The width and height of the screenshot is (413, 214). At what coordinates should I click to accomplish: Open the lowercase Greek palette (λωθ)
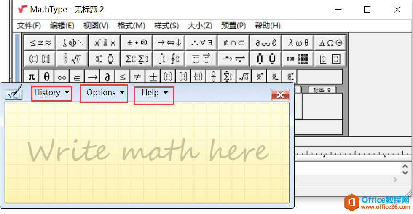click(298, 43)
